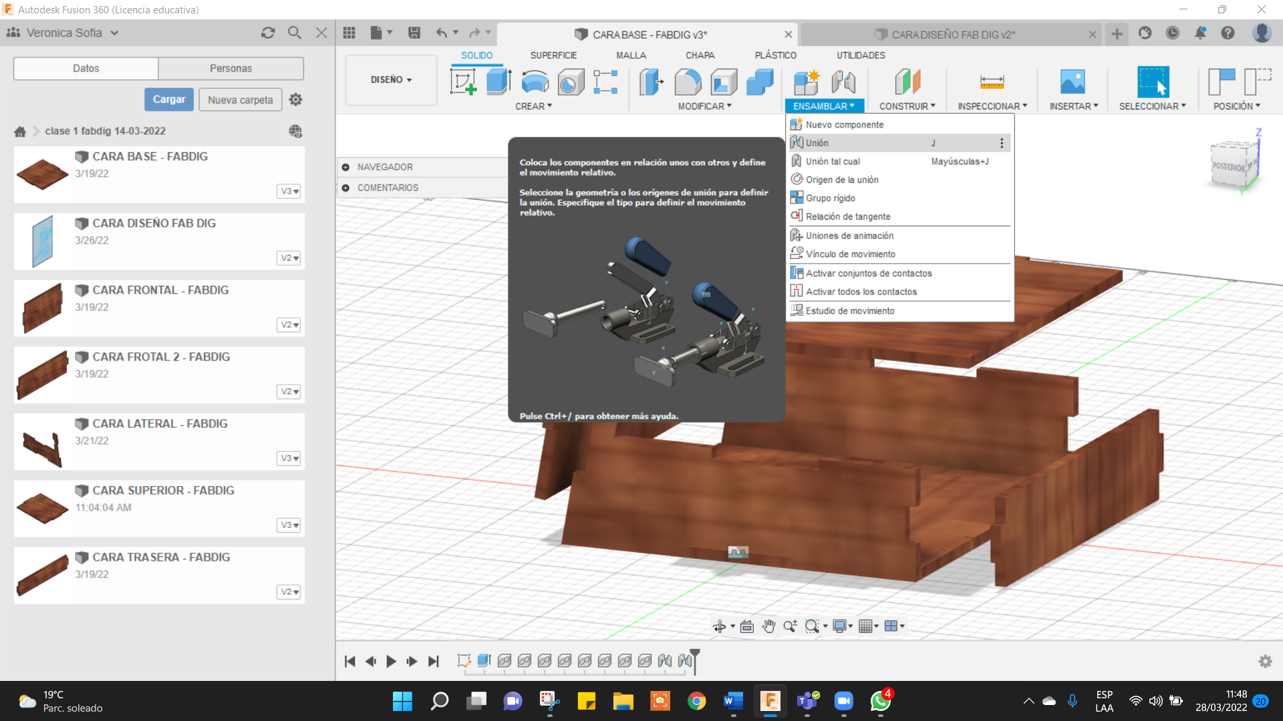Open CARA SUPERIOR - FABDIG thumbnail
Viewport: 1283px width, 721px height.
[x=42, y=509]
